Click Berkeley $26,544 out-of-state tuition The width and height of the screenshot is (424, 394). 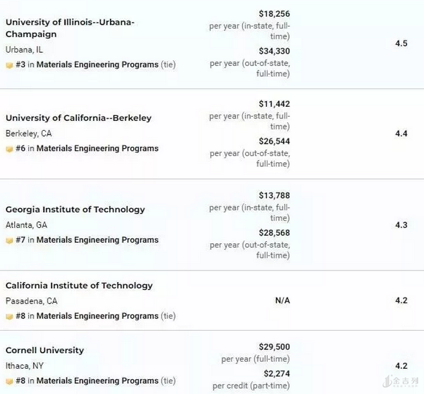pyautogui.click(x=274, y=141)
